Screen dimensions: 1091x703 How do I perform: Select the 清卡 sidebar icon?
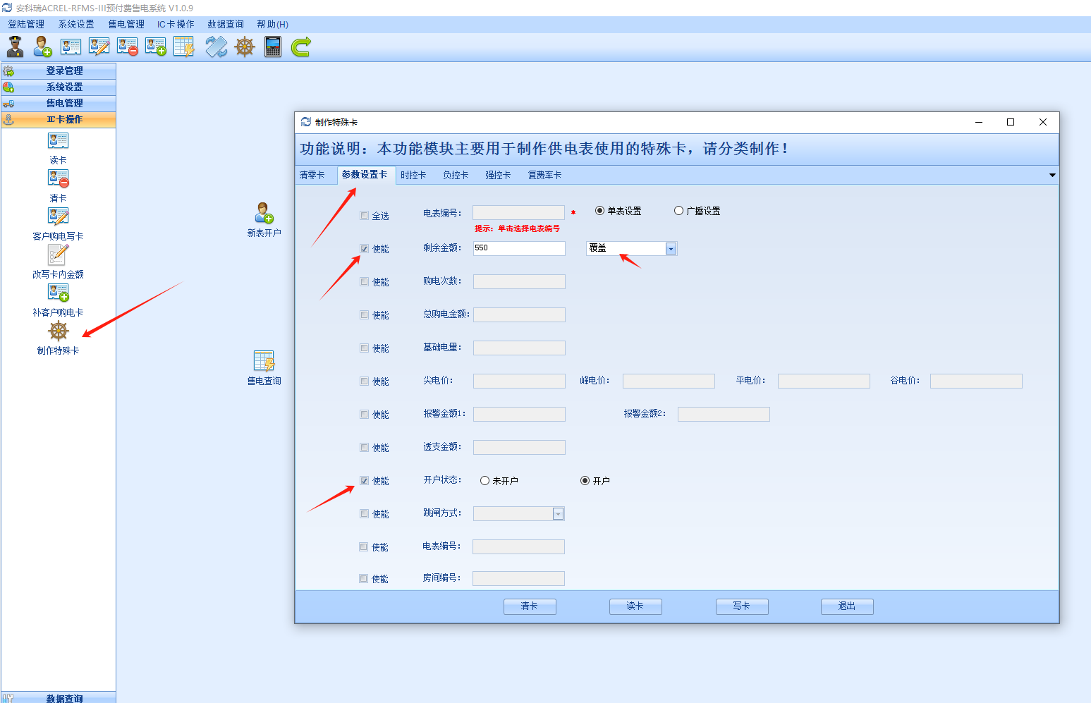pos(58,179)
